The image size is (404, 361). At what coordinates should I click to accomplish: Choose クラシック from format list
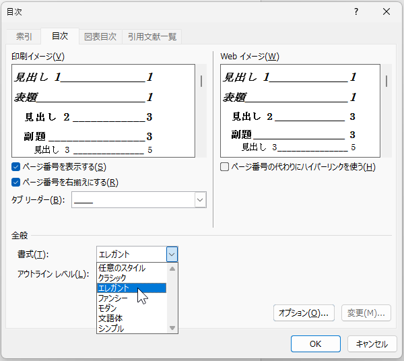tap(132, 278)
